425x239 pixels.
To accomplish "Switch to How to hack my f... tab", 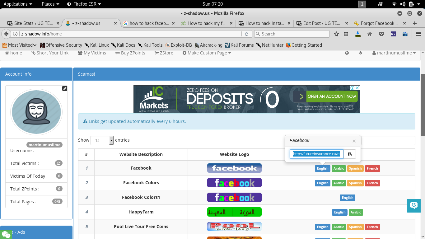I will pyautogui.click(x=207, y=23).
